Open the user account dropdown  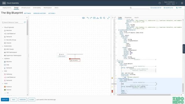click(x=171, y=3)
